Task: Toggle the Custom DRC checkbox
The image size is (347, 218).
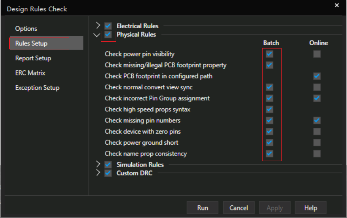Action: pos(108,173)
